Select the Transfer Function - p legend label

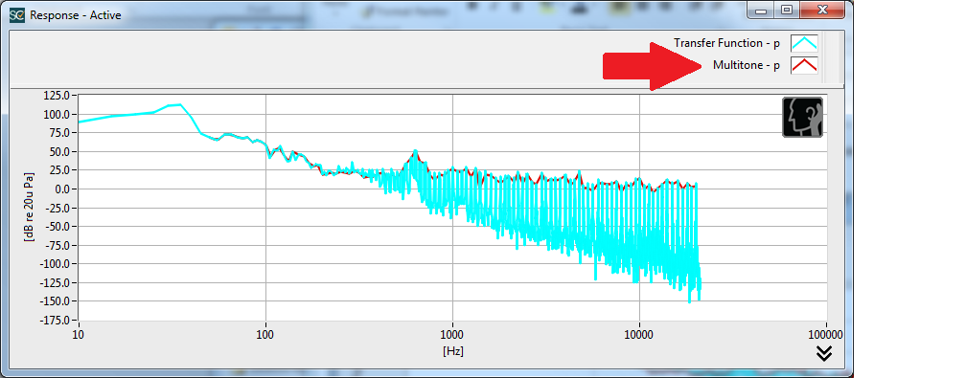tap(726, 43)
